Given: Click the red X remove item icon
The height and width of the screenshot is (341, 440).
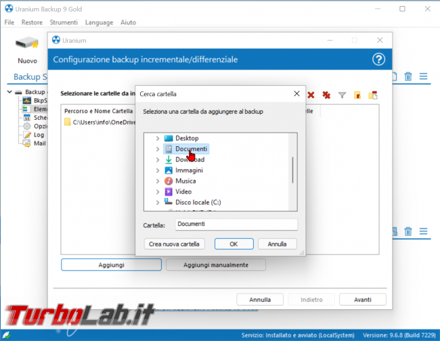Looking at the screenshot, I should point(311,95).
